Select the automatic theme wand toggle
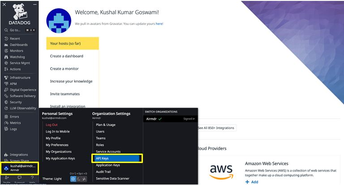The height and width of the screenshot is (185, 344). coord(84,179)
